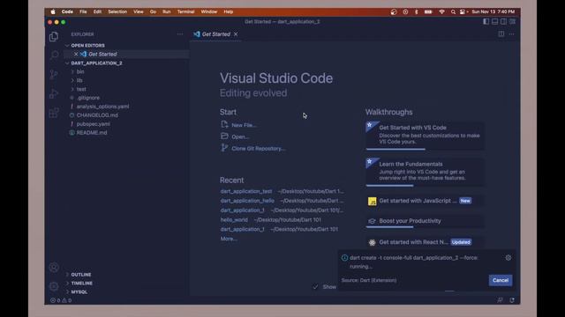Click the Bluetooth menu bar icon
565x317 pixels.
tap(417, 11)
